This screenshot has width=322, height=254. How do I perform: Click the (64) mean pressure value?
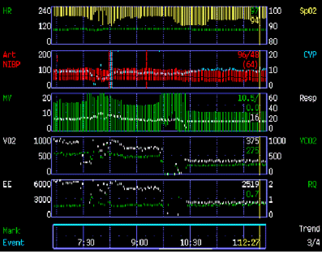(x=250, y=64)
